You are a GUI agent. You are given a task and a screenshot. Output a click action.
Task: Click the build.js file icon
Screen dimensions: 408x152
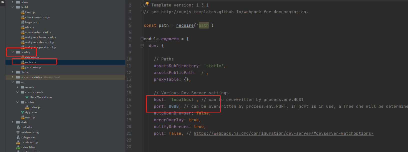(22, 12)
